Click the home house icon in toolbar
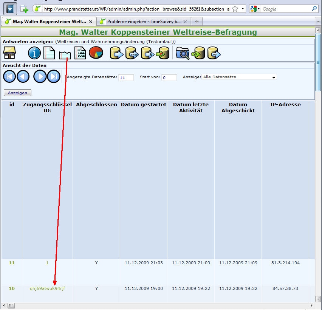The width and height of the screenshot is (322, 310). tap(10, 53)
